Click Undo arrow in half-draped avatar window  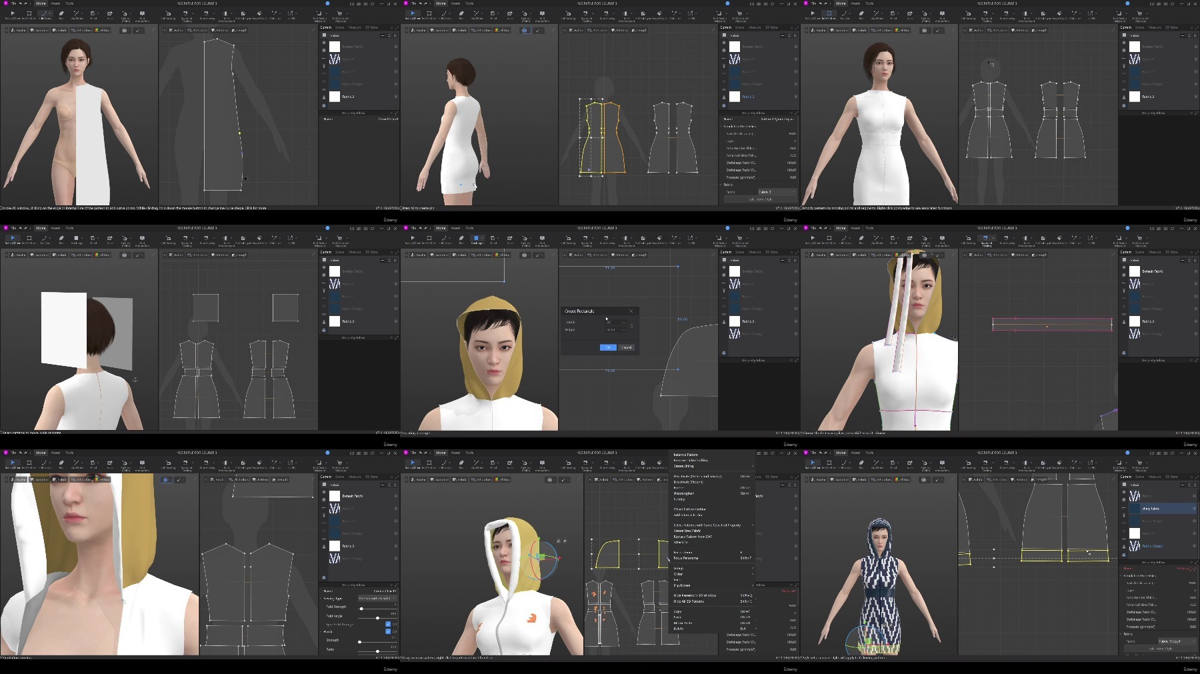point(20,3)
